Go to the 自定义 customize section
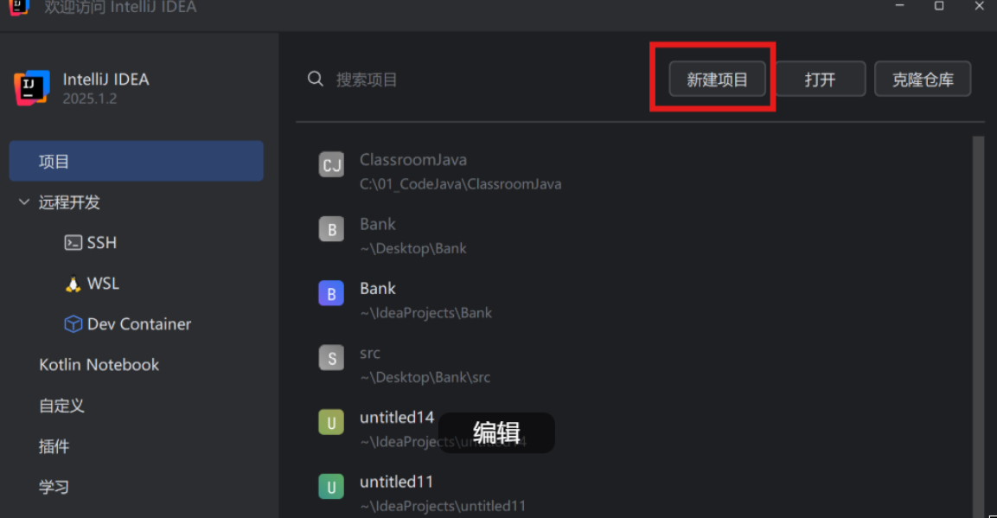This screenshot has height=518, width=997. 61,406
